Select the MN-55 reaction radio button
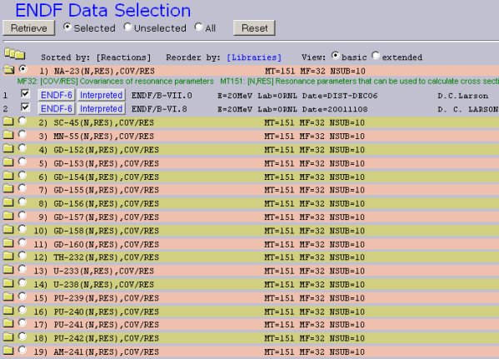 click(22, 135)
